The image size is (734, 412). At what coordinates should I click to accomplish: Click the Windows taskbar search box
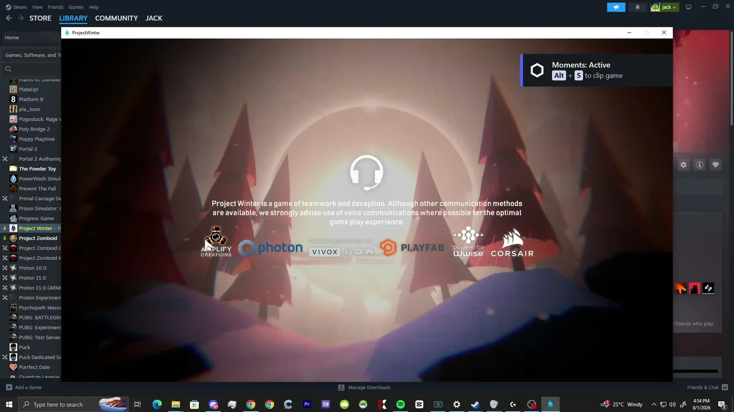pos(73,405)
